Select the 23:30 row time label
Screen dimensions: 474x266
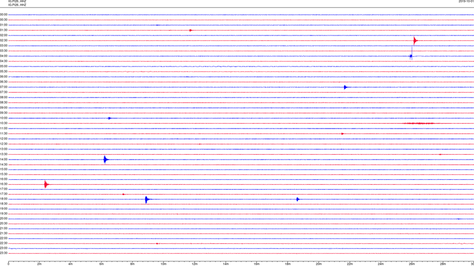[x=3, y=253]
